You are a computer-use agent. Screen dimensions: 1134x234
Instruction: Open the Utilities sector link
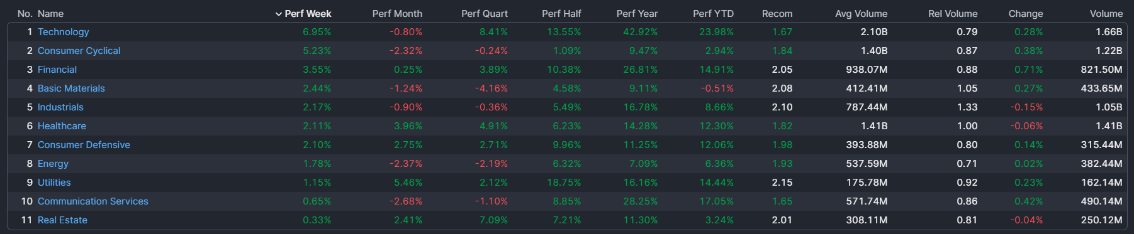pos(54,183)
